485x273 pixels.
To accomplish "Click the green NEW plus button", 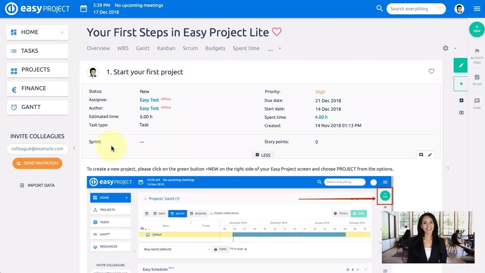I will tap(476, 29).
